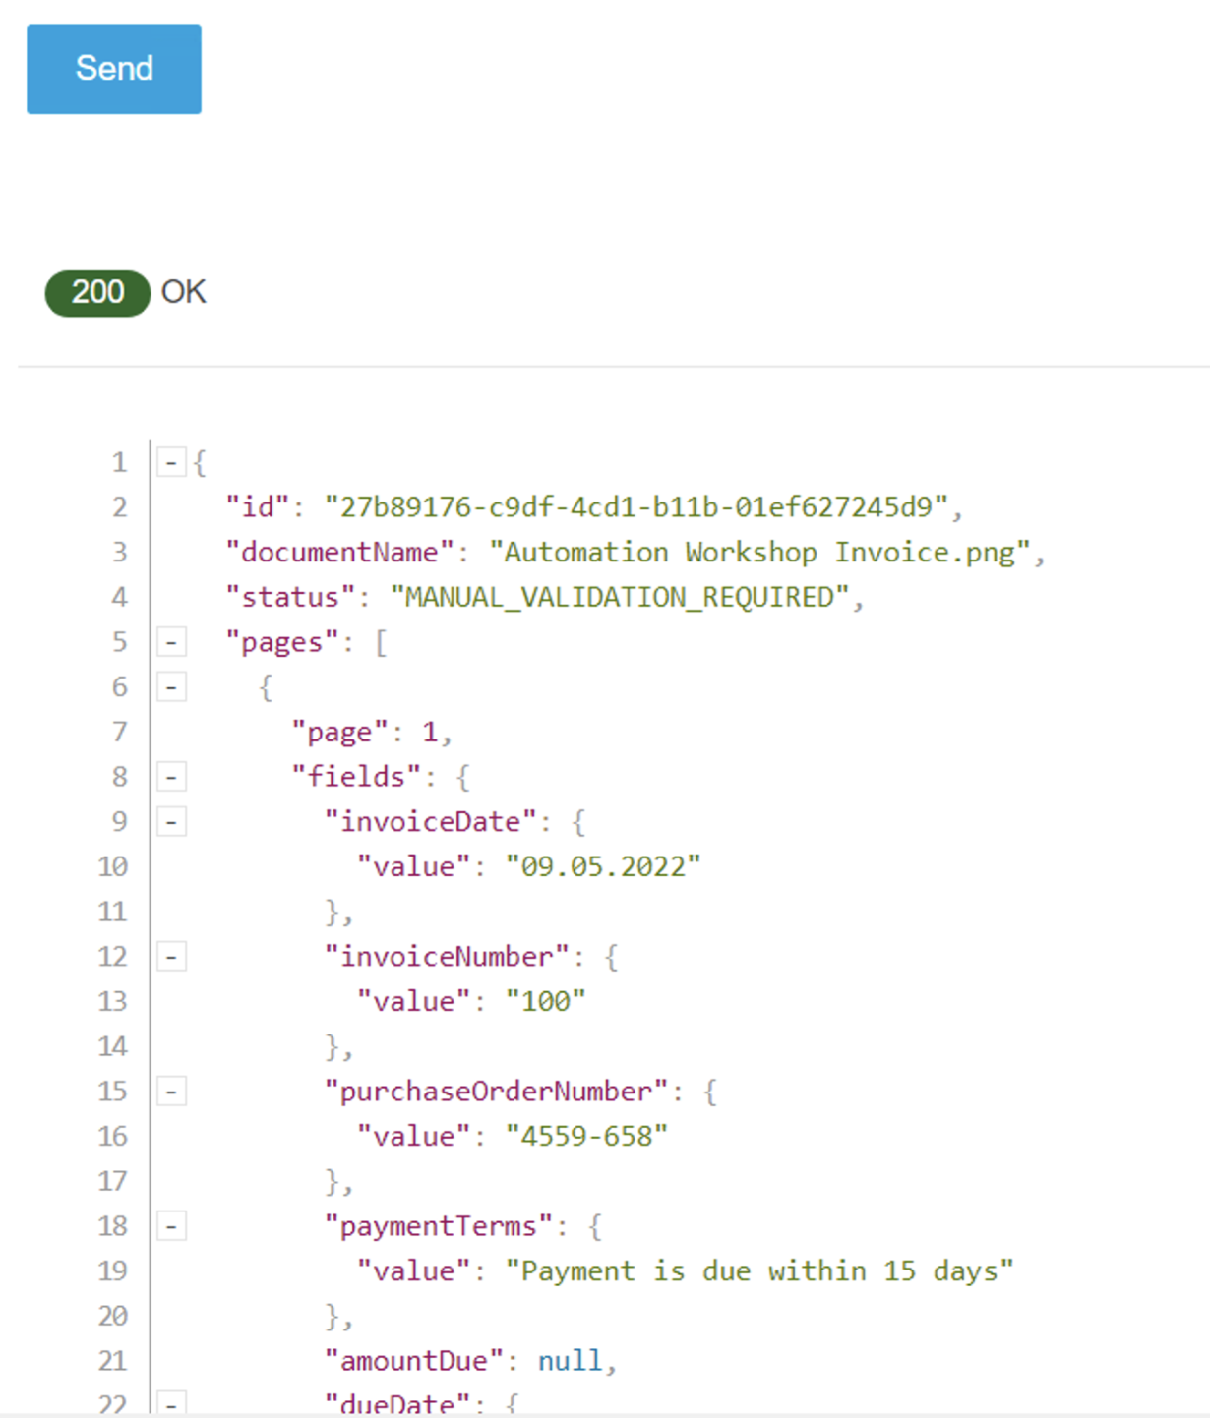Collapse the page object on line 6

pyautogui.click(x=171, y=686)
